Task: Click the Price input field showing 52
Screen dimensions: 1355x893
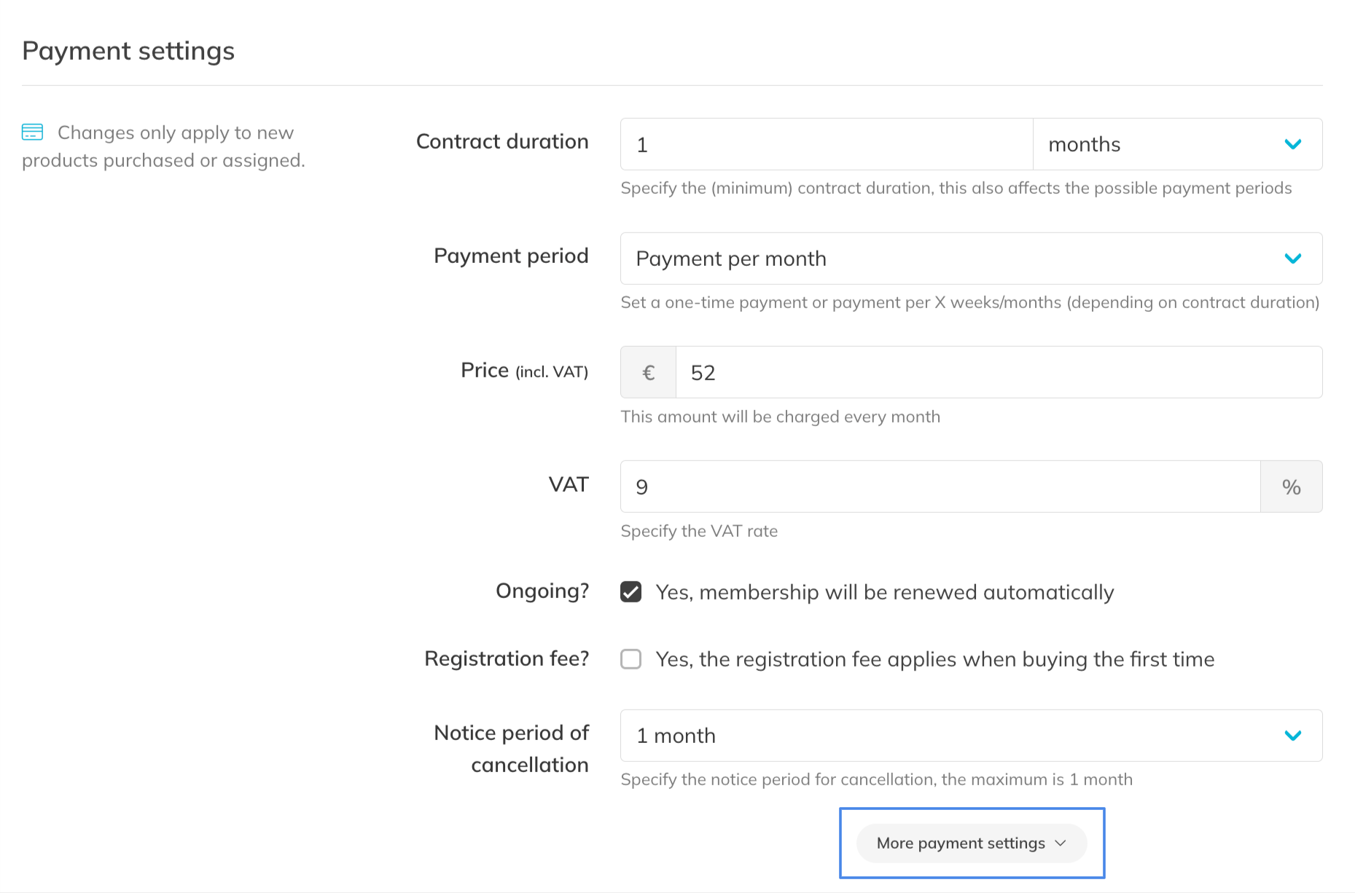Action: (x=999, y=373)
